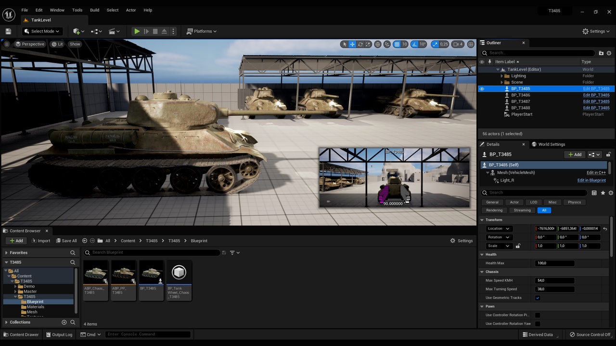Add a component with the Add button in Details

point(575,155)
